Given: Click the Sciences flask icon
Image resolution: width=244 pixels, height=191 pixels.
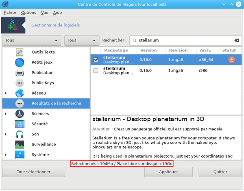Looking at the screenshot, I should 20,114.
